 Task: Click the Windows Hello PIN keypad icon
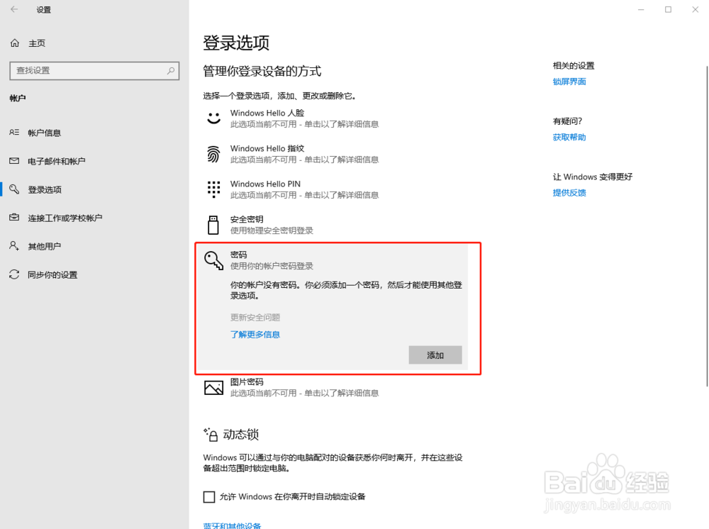pos(213,189)
